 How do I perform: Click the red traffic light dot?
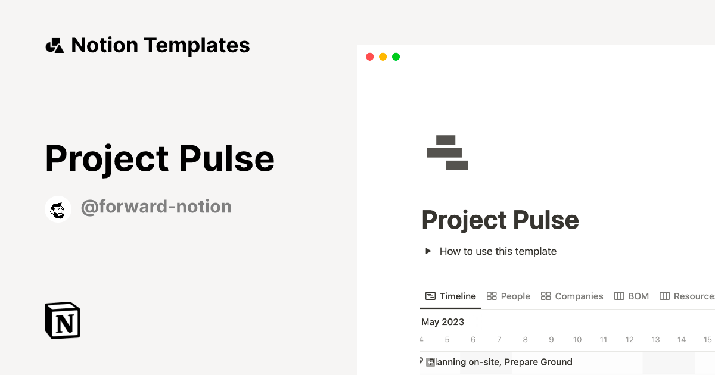pos(369,56)
